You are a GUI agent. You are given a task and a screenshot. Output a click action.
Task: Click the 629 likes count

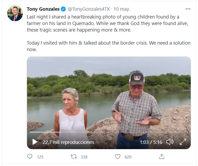tap(128, 157)
